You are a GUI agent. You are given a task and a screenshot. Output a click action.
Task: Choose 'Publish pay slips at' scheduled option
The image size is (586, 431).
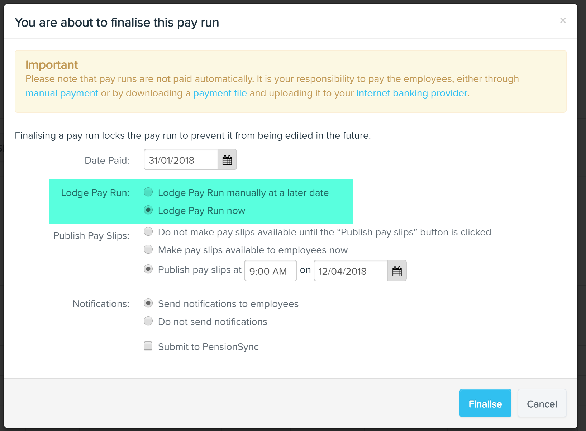click(x=148, y=269)
